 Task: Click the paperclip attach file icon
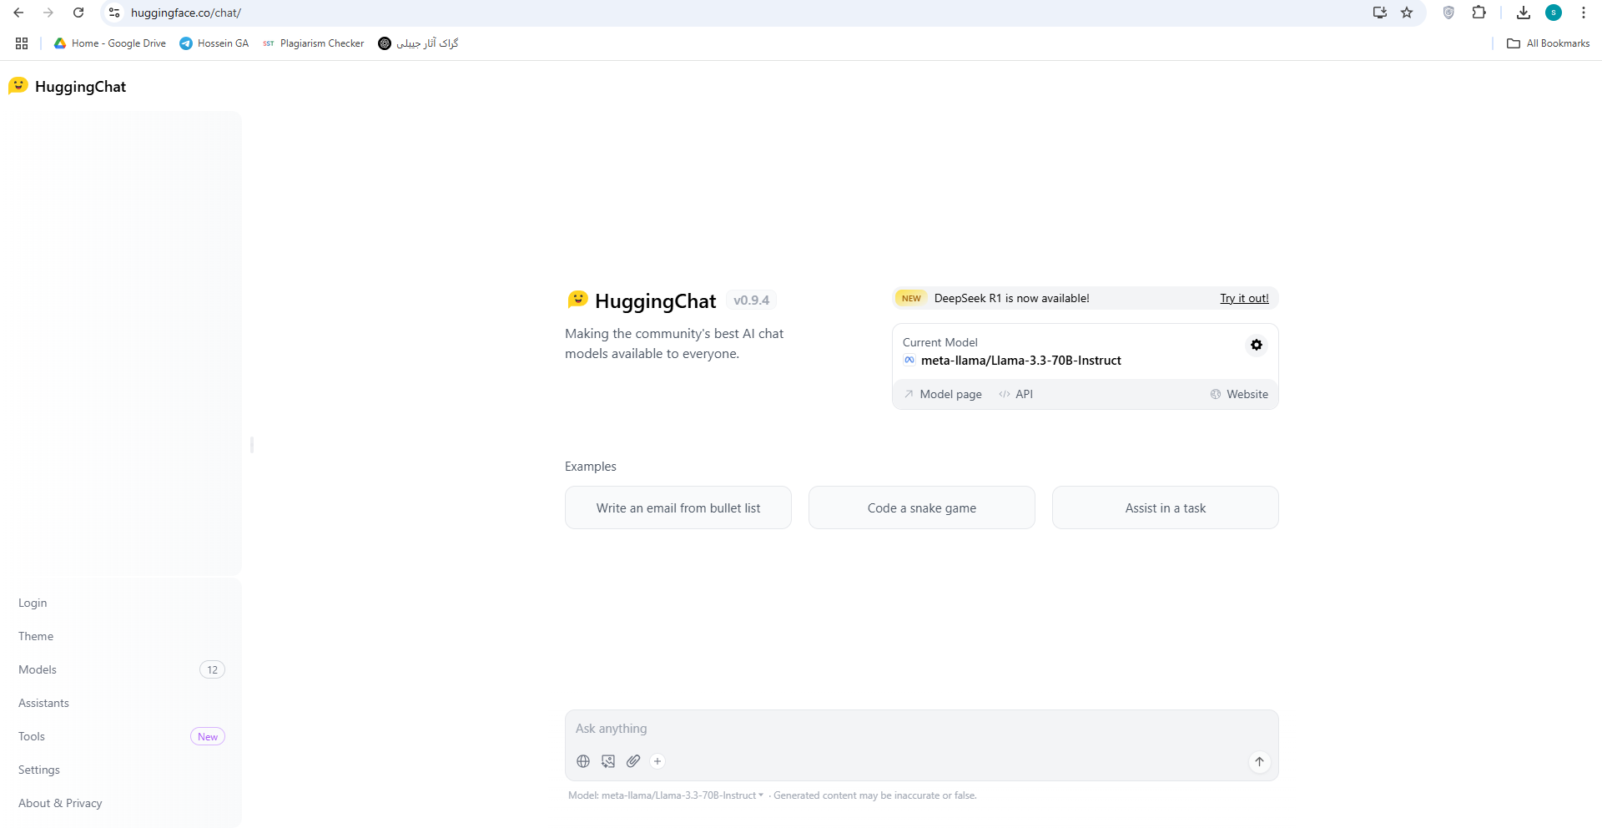(633, 761)
